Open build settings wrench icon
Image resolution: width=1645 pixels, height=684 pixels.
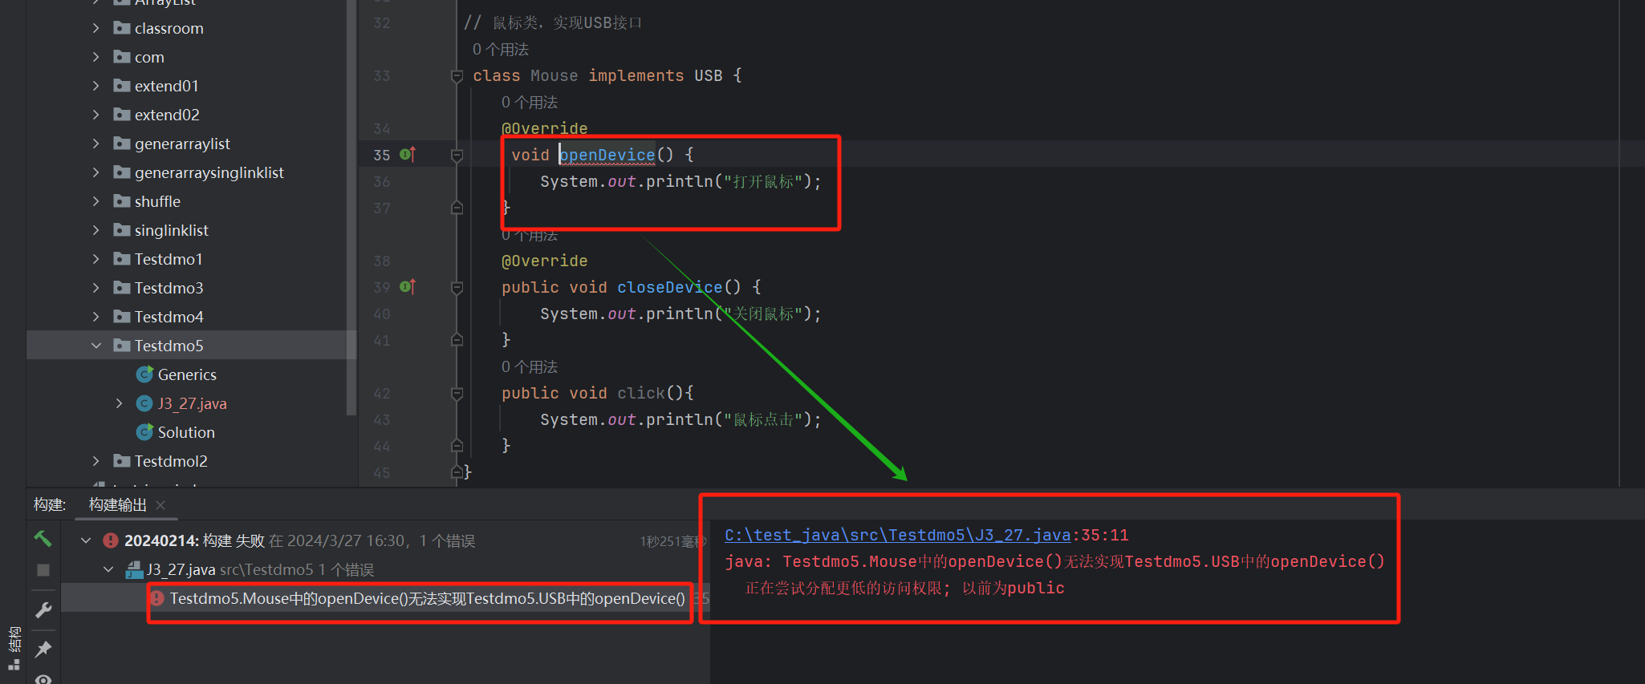[x=43, y=610]
